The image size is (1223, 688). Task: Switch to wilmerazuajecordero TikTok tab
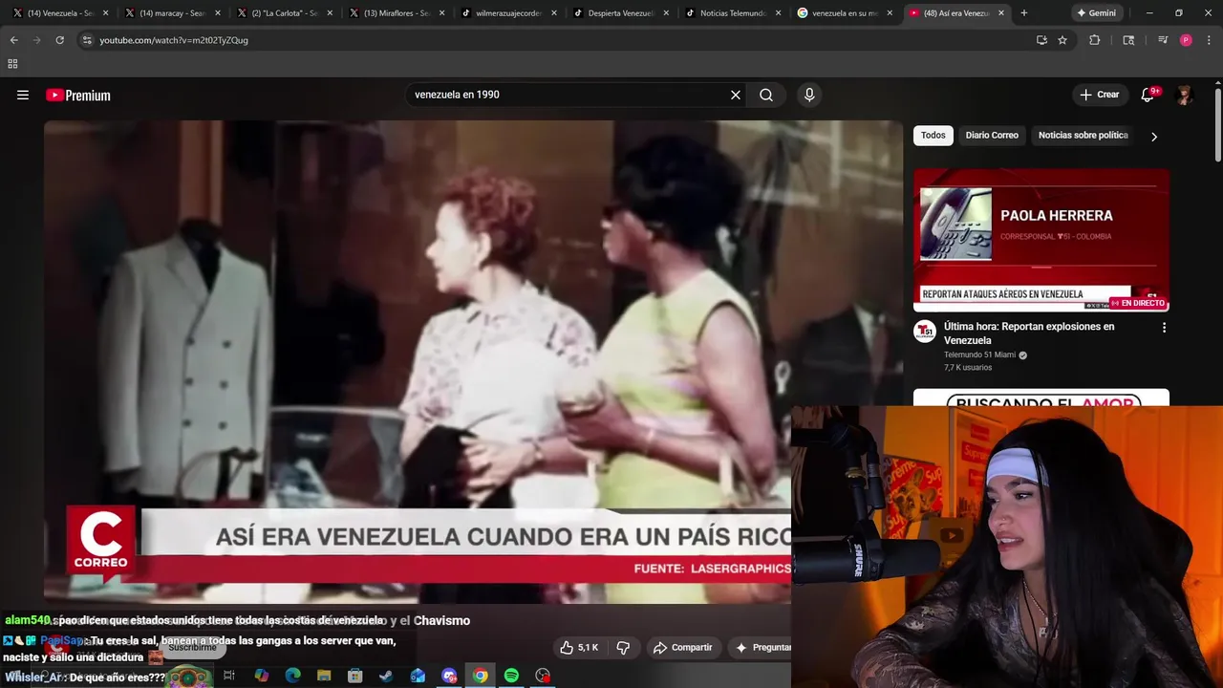pos(508,13)
